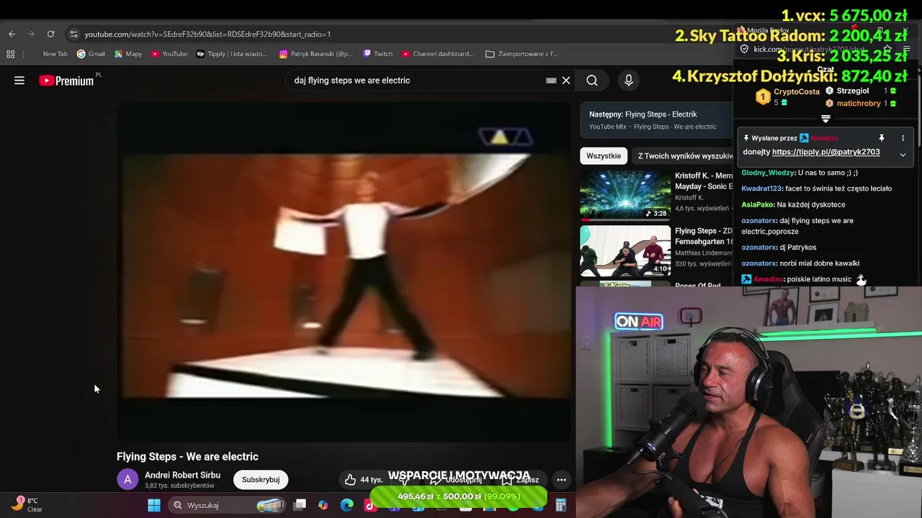Image resolution: width=922 pixels, height=518 pixels.
Task: Open the tipply.pl/@patryk2703 link
Action: [825, 153]
